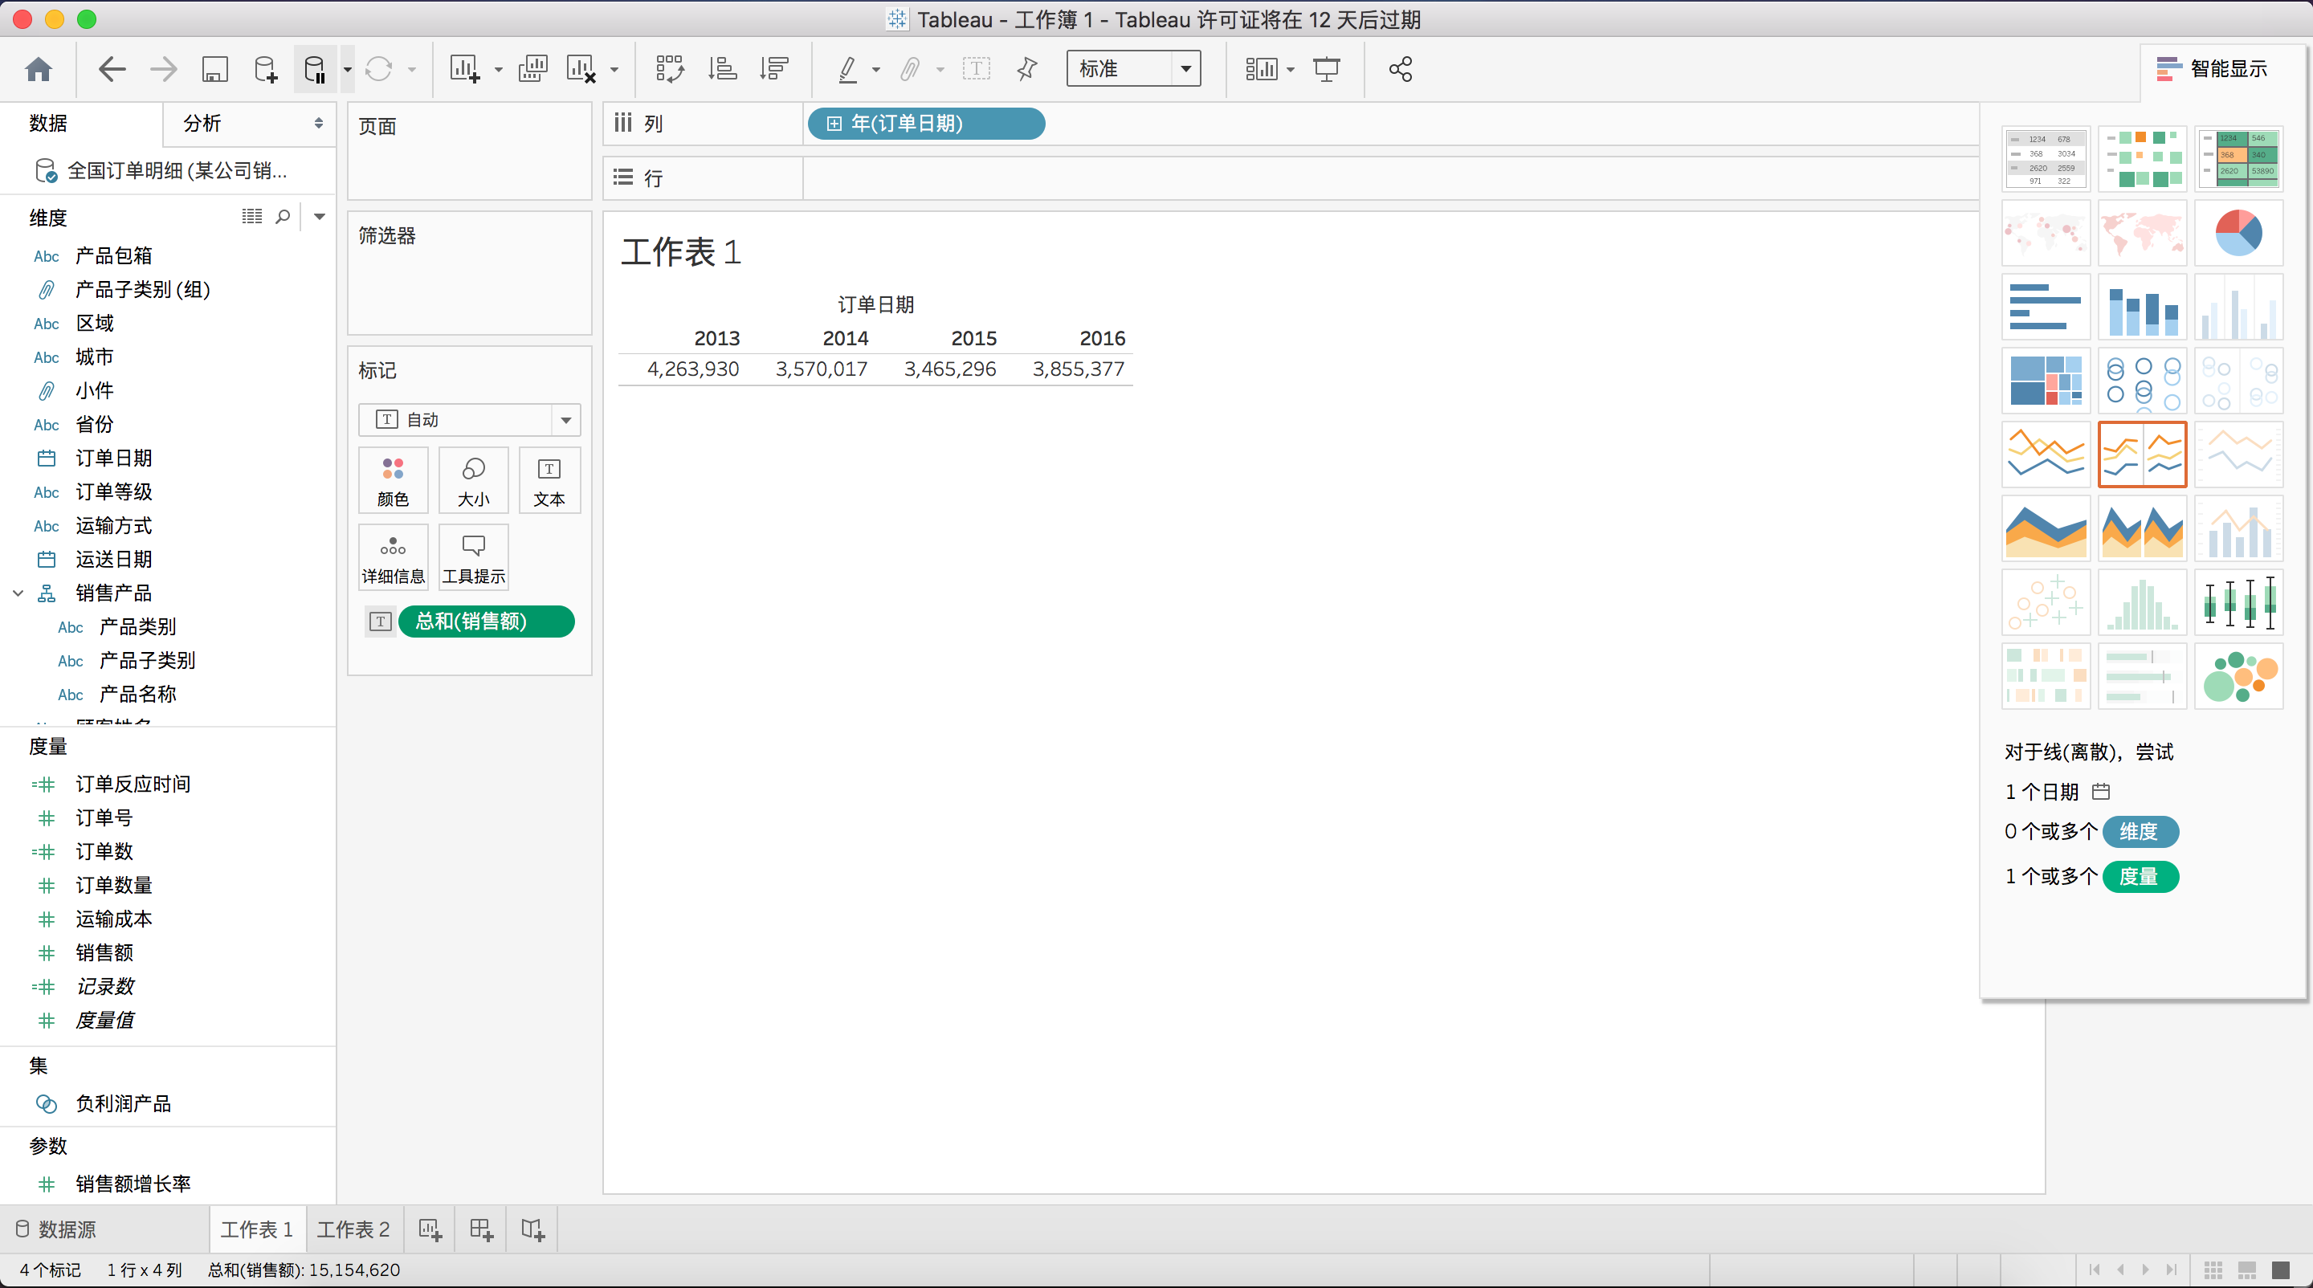2313x1288 pixels.
Task: Click the view data grid icon in dimensions
Action: 252,216
